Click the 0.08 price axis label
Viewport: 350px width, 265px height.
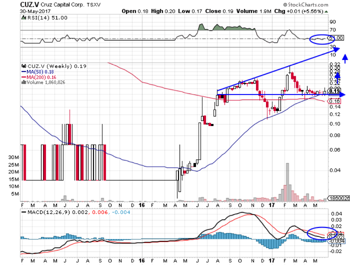coord(335,135)
